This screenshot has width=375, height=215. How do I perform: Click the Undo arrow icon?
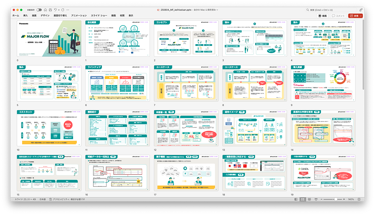55,10
